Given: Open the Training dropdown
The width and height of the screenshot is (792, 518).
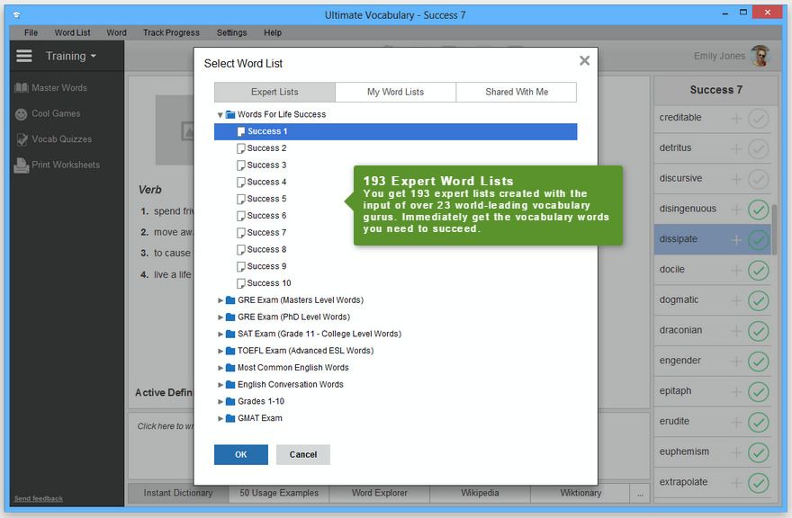Looking at the screenshot, I should 71,56.
